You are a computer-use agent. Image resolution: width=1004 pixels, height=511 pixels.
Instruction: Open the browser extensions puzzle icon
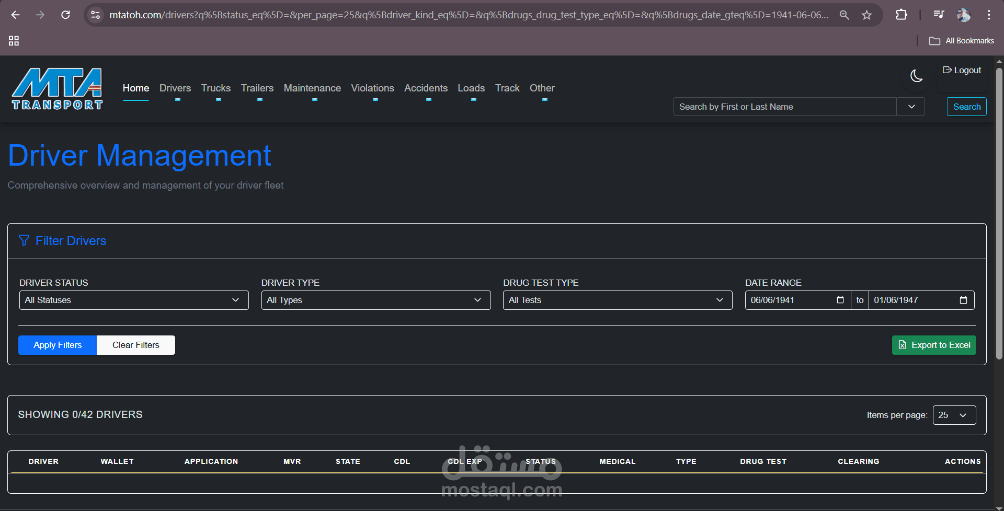coord(902,15)
